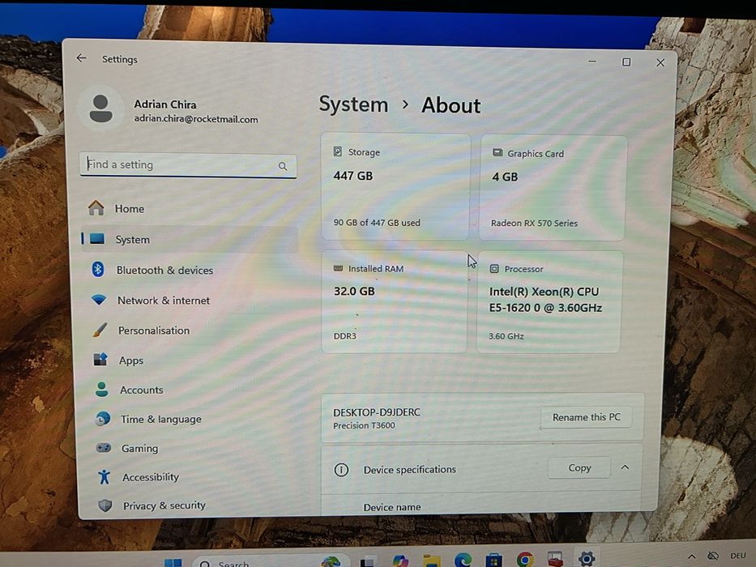Image resolution: width=756 pixels, height=567 pixels.
Task: Click the Time & language globe-clock icon
Action: point(103,419)
